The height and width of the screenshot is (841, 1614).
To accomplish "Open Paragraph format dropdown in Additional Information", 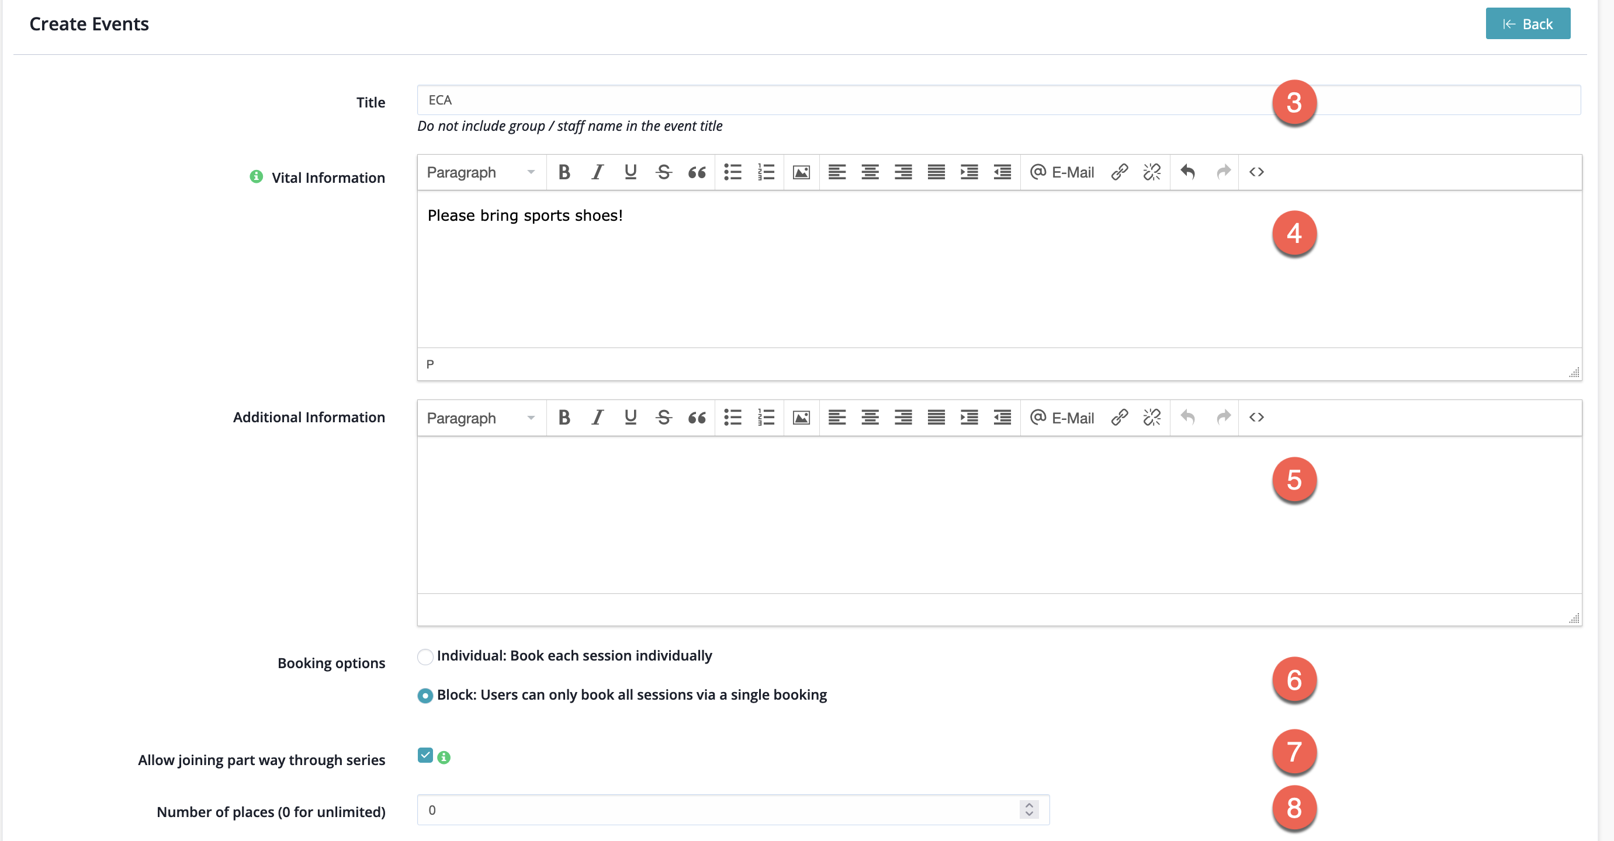I will [x=480, y=418].
